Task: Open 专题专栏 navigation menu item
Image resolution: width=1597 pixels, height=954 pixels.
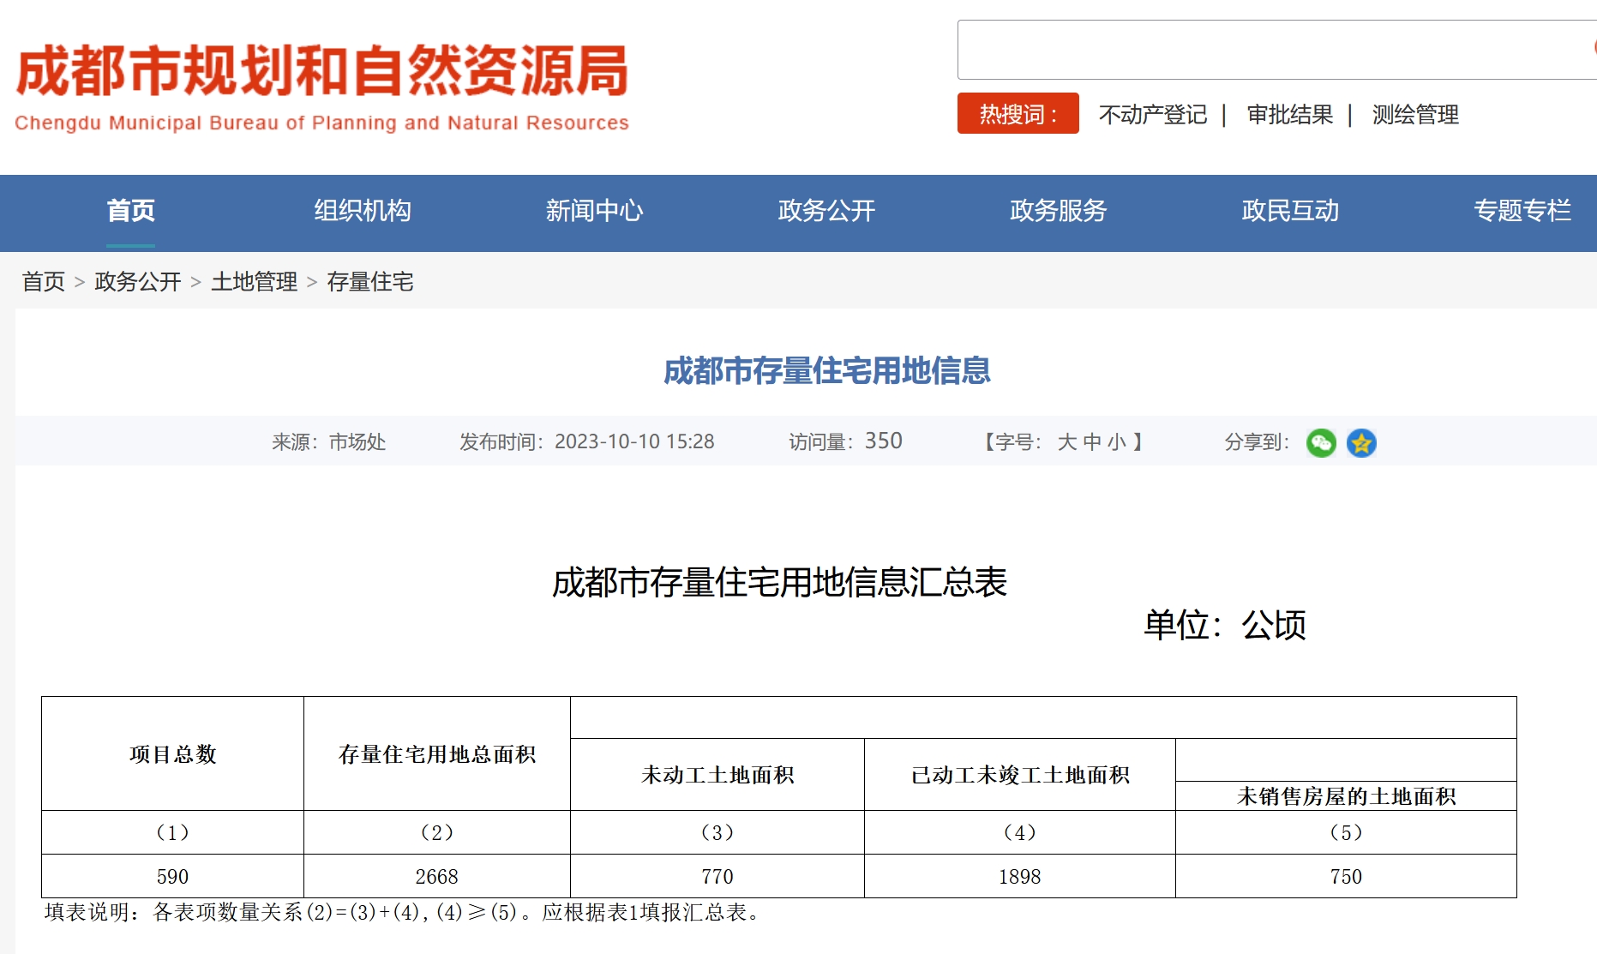Action: [x=1522, y=211]
